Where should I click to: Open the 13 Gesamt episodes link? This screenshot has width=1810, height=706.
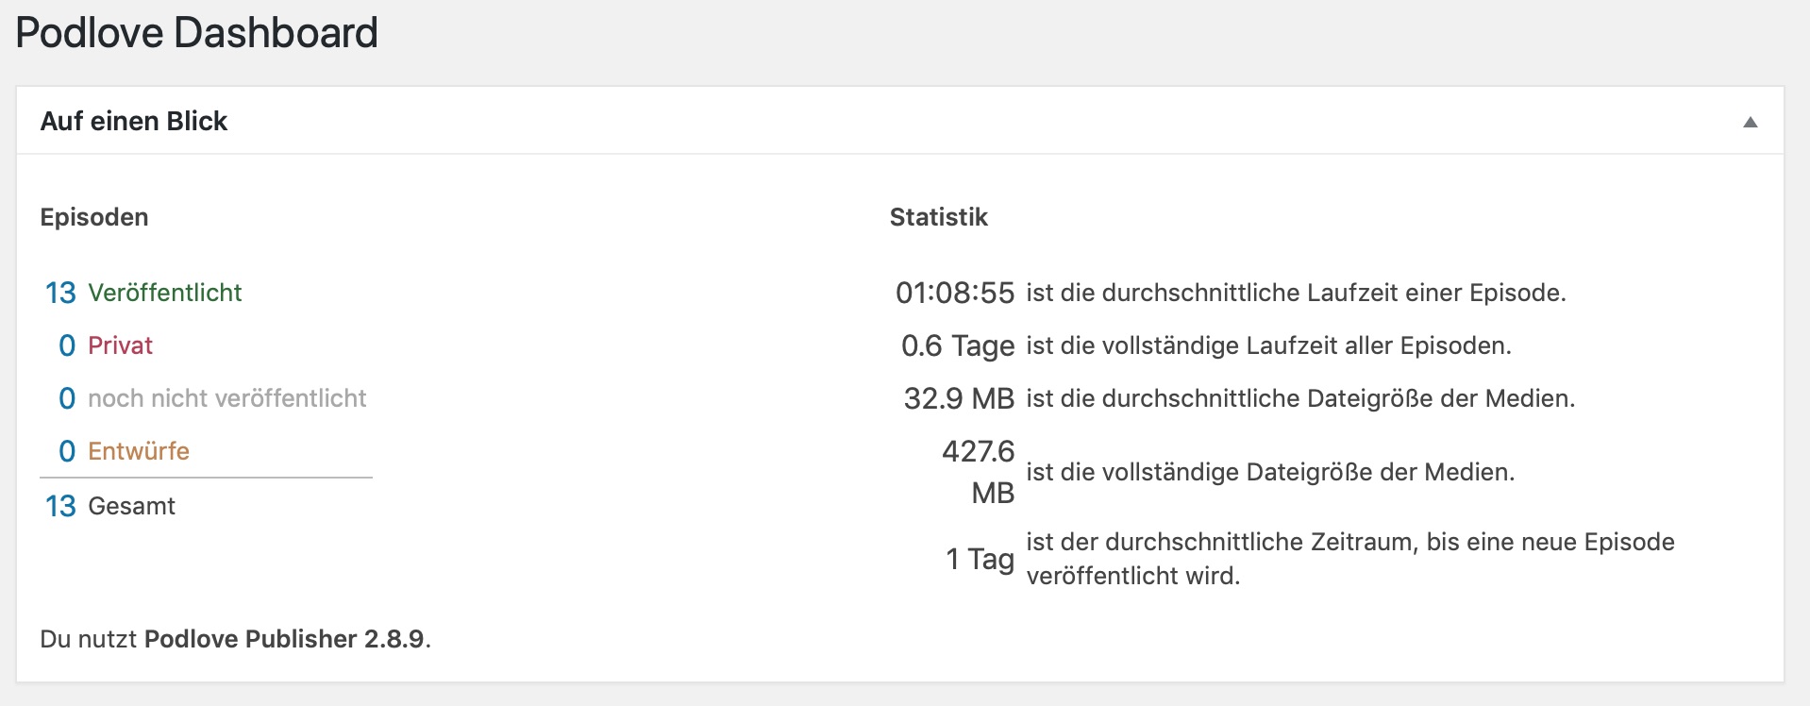coord(60,506)
